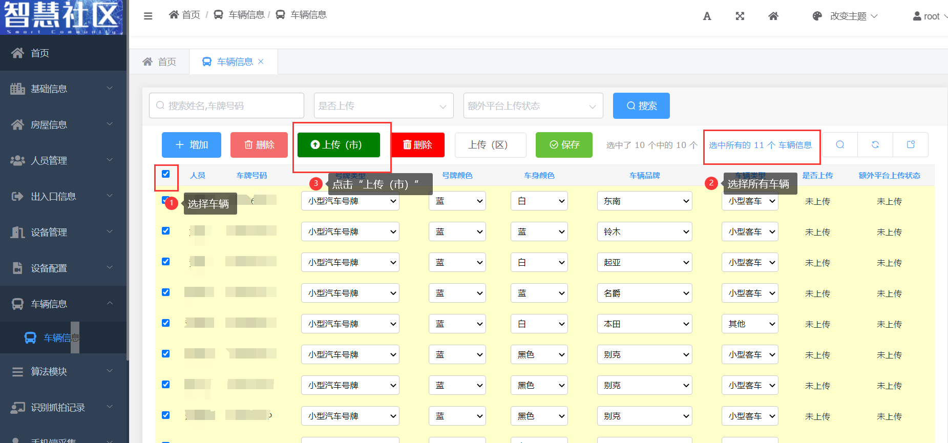Switch to the 首页 tab
The image size is (948, 443).
(160, 62)
